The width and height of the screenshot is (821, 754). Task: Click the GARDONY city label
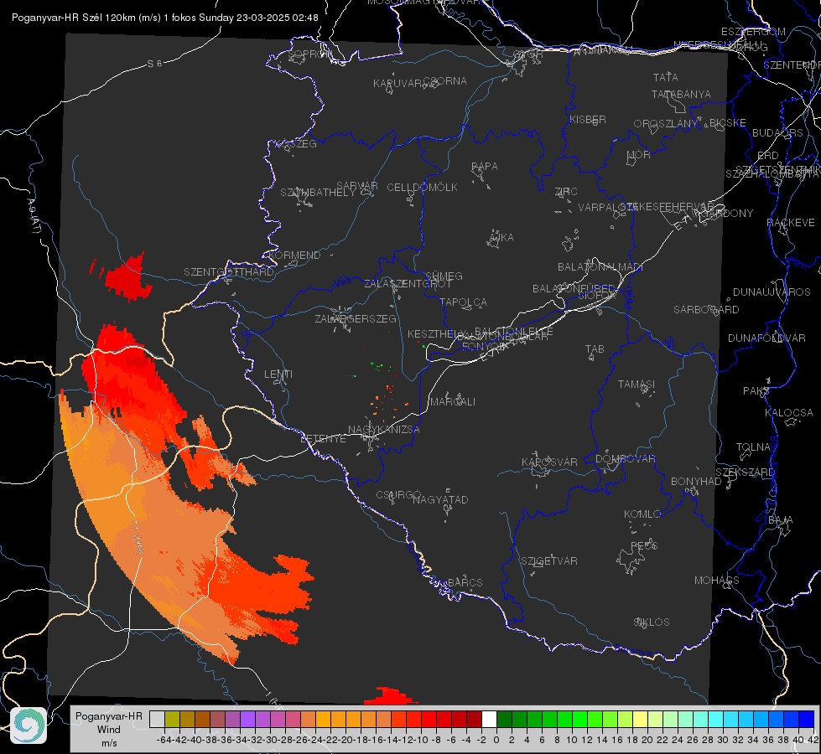tap(727, 214)
